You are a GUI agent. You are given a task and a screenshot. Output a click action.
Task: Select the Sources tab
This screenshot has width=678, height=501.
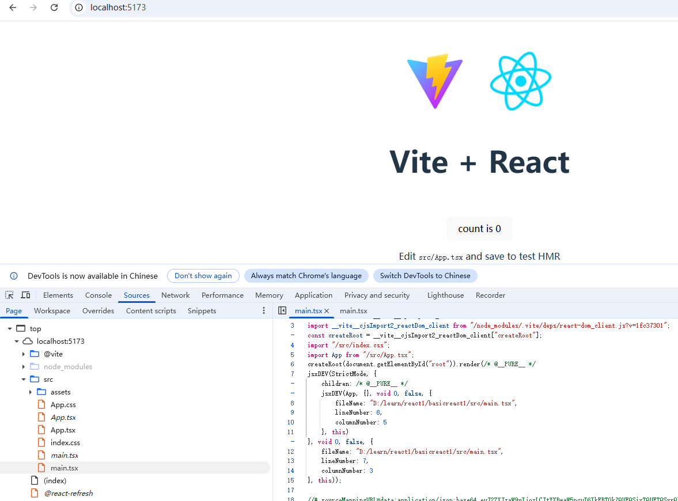pos(137,295)
